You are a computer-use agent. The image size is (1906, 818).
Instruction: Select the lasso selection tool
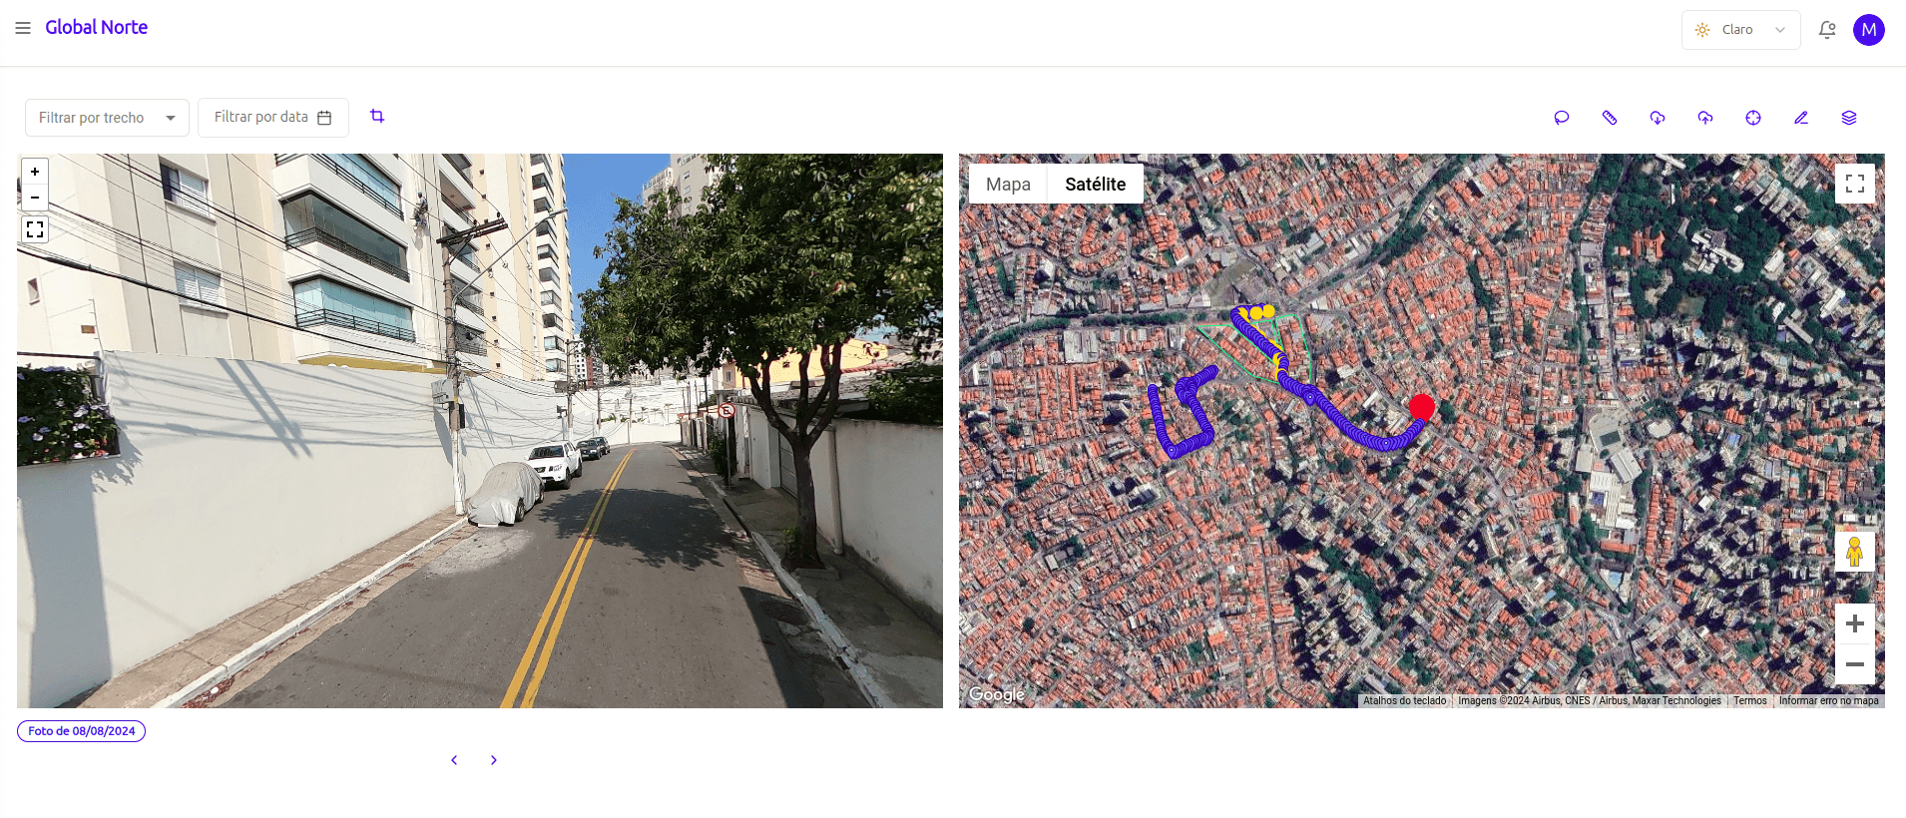point(1562,118)
